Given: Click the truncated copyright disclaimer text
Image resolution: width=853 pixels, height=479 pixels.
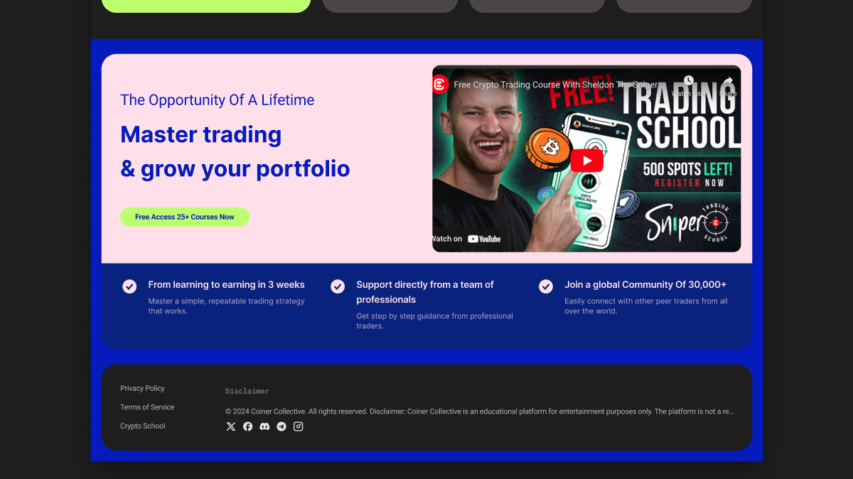Looking at the screenshot, I should click(x=480, y=411).
